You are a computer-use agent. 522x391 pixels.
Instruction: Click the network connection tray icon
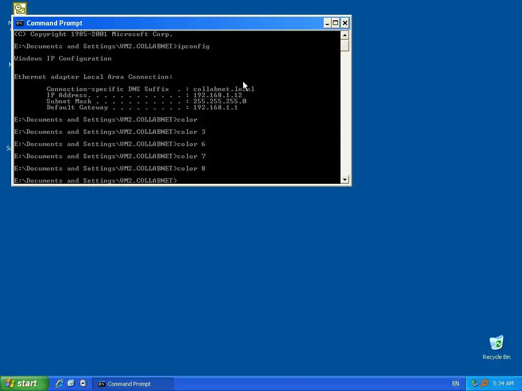click(x=475, y=383)
